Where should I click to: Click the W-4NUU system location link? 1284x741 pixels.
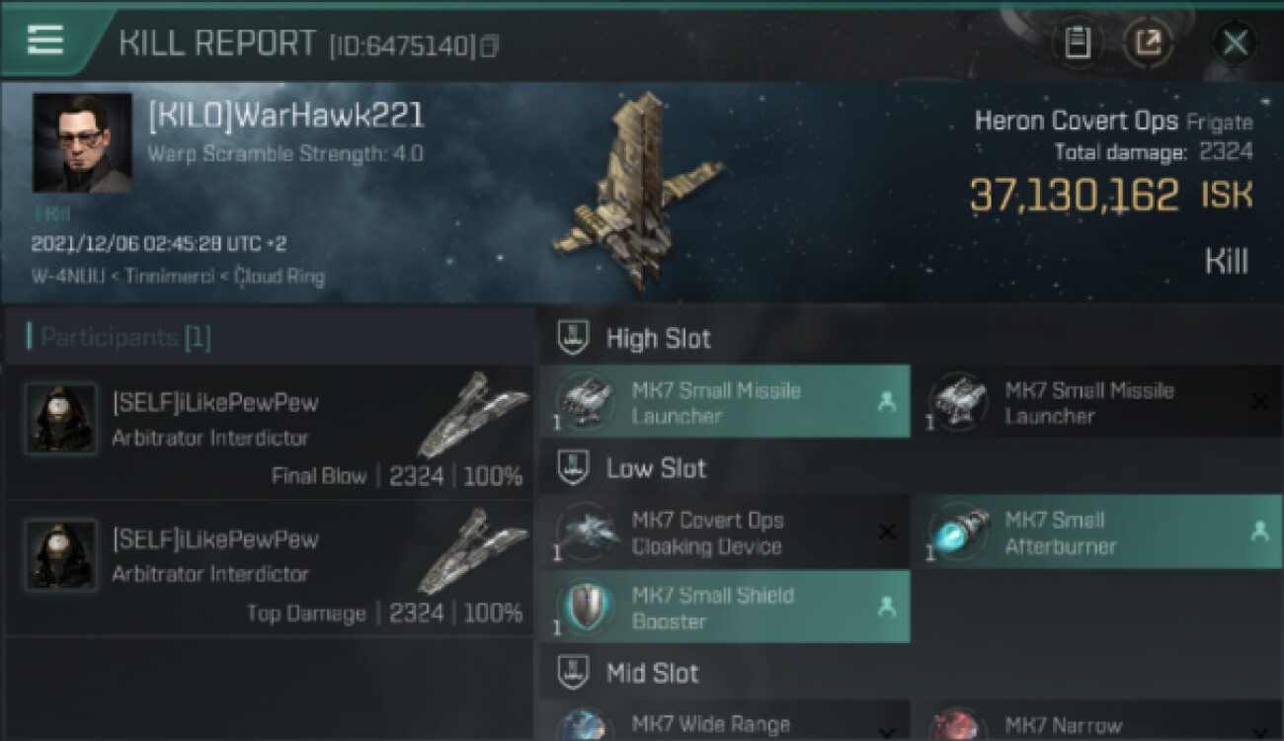pos(69,277)
